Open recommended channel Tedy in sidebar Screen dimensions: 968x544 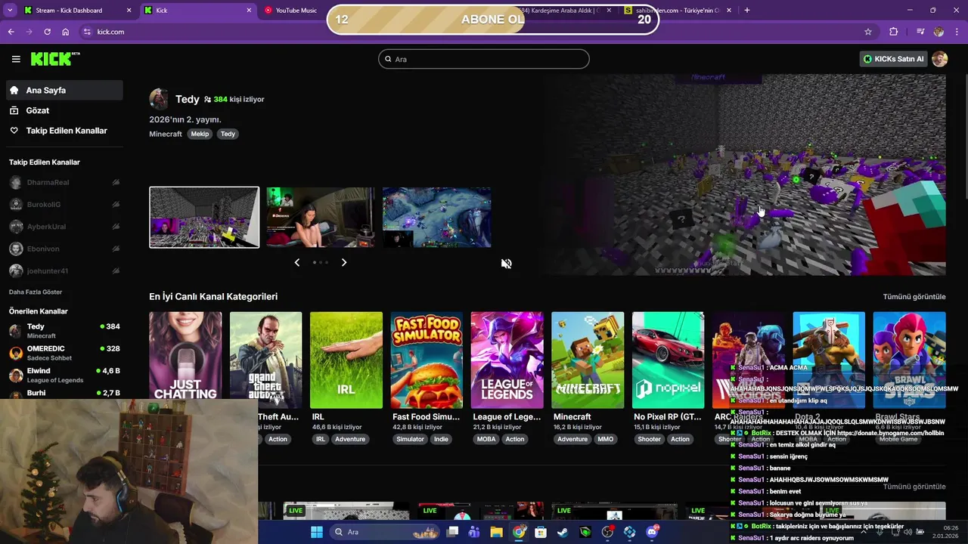(64, 331)
